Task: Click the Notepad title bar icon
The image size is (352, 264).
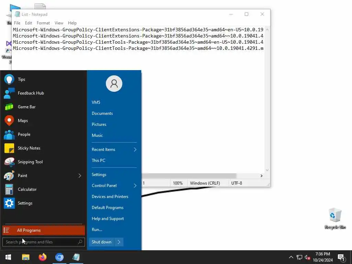Action: coord(17,14)
